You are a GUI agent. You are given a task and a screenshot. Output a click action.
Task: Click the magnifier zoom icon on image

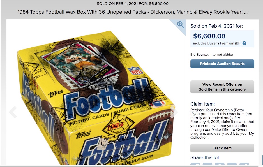click(181, 25)
